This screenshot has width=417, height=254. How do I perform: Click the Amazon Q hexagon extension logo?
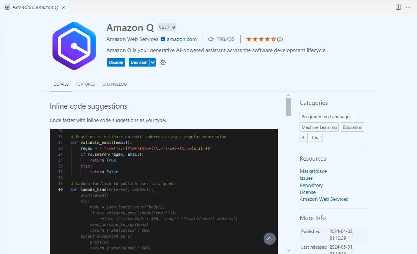click(74, 46)
